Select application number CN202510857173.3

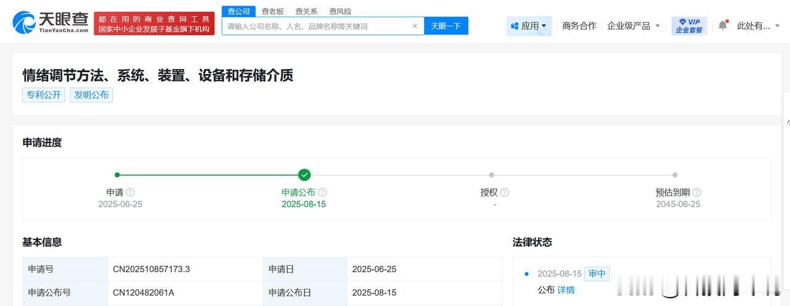[x=152, y=269]
